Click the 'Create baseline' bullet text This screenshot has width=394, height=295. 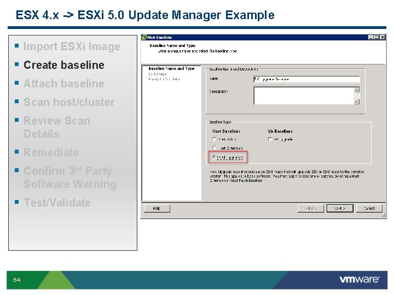click(x=64, y=65)
